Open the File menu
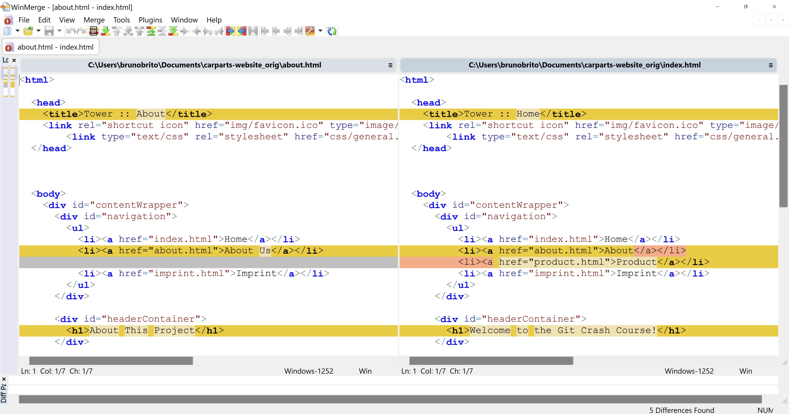The image size is (789, 414). point(24,20)
